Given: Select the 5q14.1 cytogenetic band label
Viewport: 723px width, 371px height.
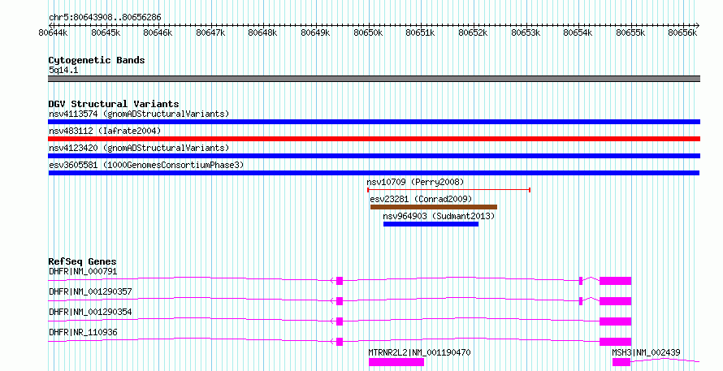Looking at the screenshot, I should [x=63, y=70].
